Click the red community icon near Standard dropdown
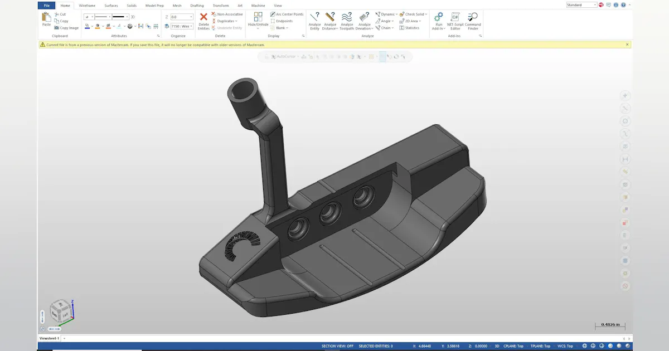Screen dimensions: 669x351 pos(601,5)
